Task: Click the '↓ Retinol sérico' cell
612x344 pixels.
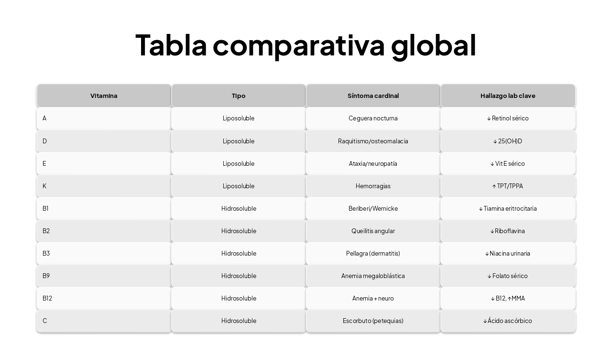Action: [508, 118]
